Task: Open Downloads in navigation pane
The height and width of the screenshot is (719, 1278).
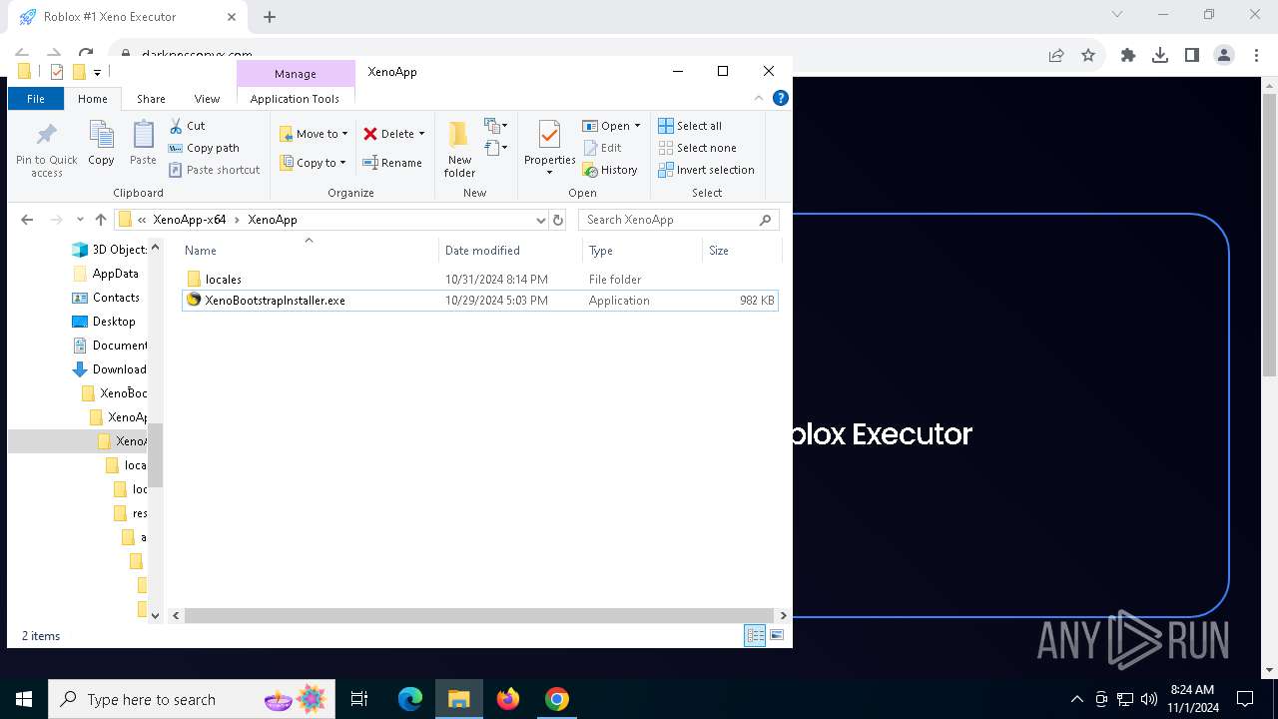Action: click(109, 369)
